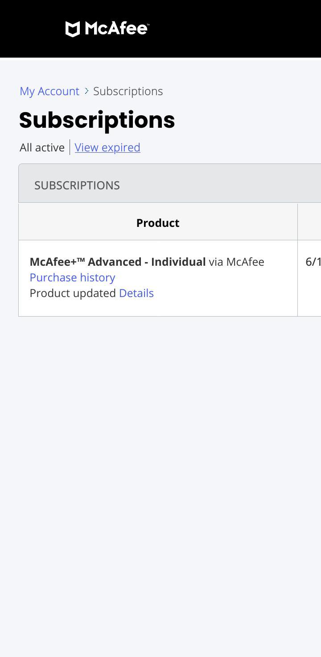Image resolution: width=321 pixels, height=657 pixels.
Task: Return to My Account via the breadcrumb link
Action: [x=49, y=91]
